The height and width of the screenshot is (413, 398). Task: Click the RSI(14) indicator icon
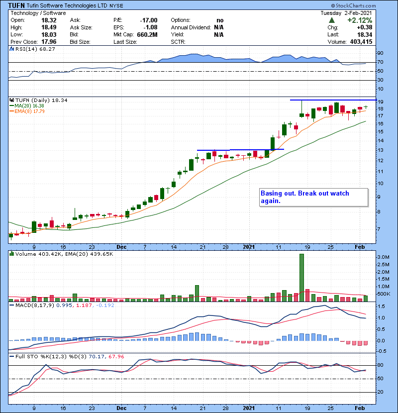(x=11, y=49)
